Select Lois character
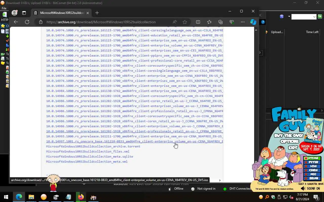The width and height of the screenshot is (324, 202). tap(312, 166)
